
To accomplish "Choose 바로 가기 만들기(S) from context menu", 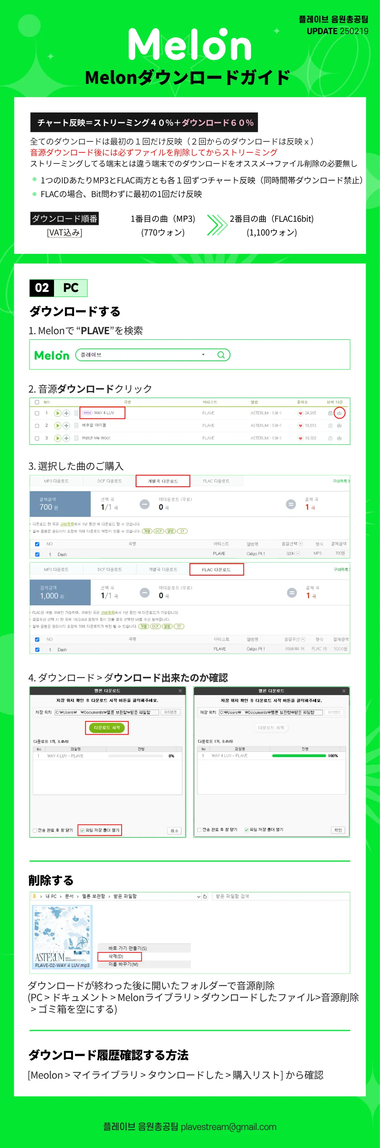I will 144,948.
